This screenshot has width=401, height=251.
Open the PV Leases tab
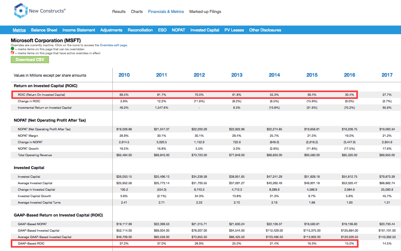coord(234,30)
